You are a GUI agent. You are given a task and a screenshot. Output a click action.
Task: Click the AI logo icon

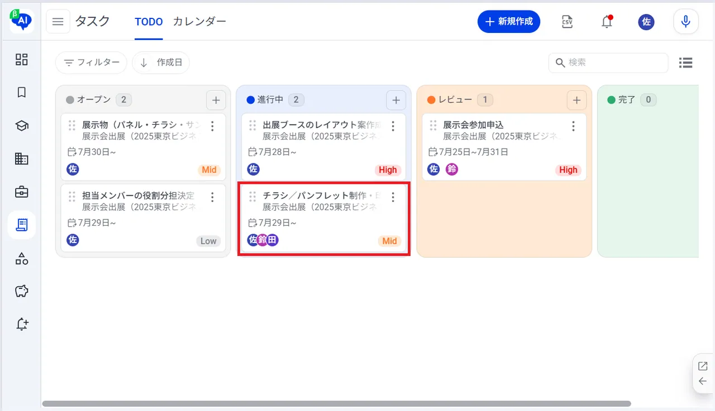21,21
